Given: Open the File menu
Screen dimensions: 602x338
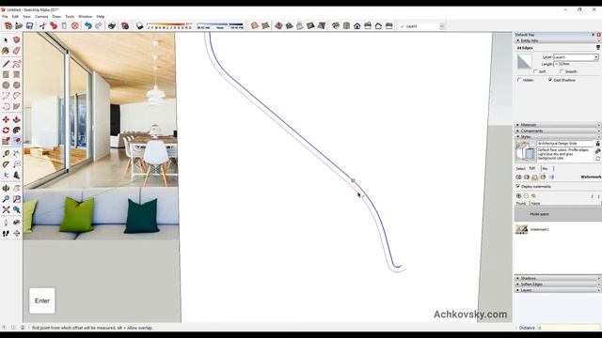Looking at the screenshot, I should pyautogui.click(x=5, y=17).
